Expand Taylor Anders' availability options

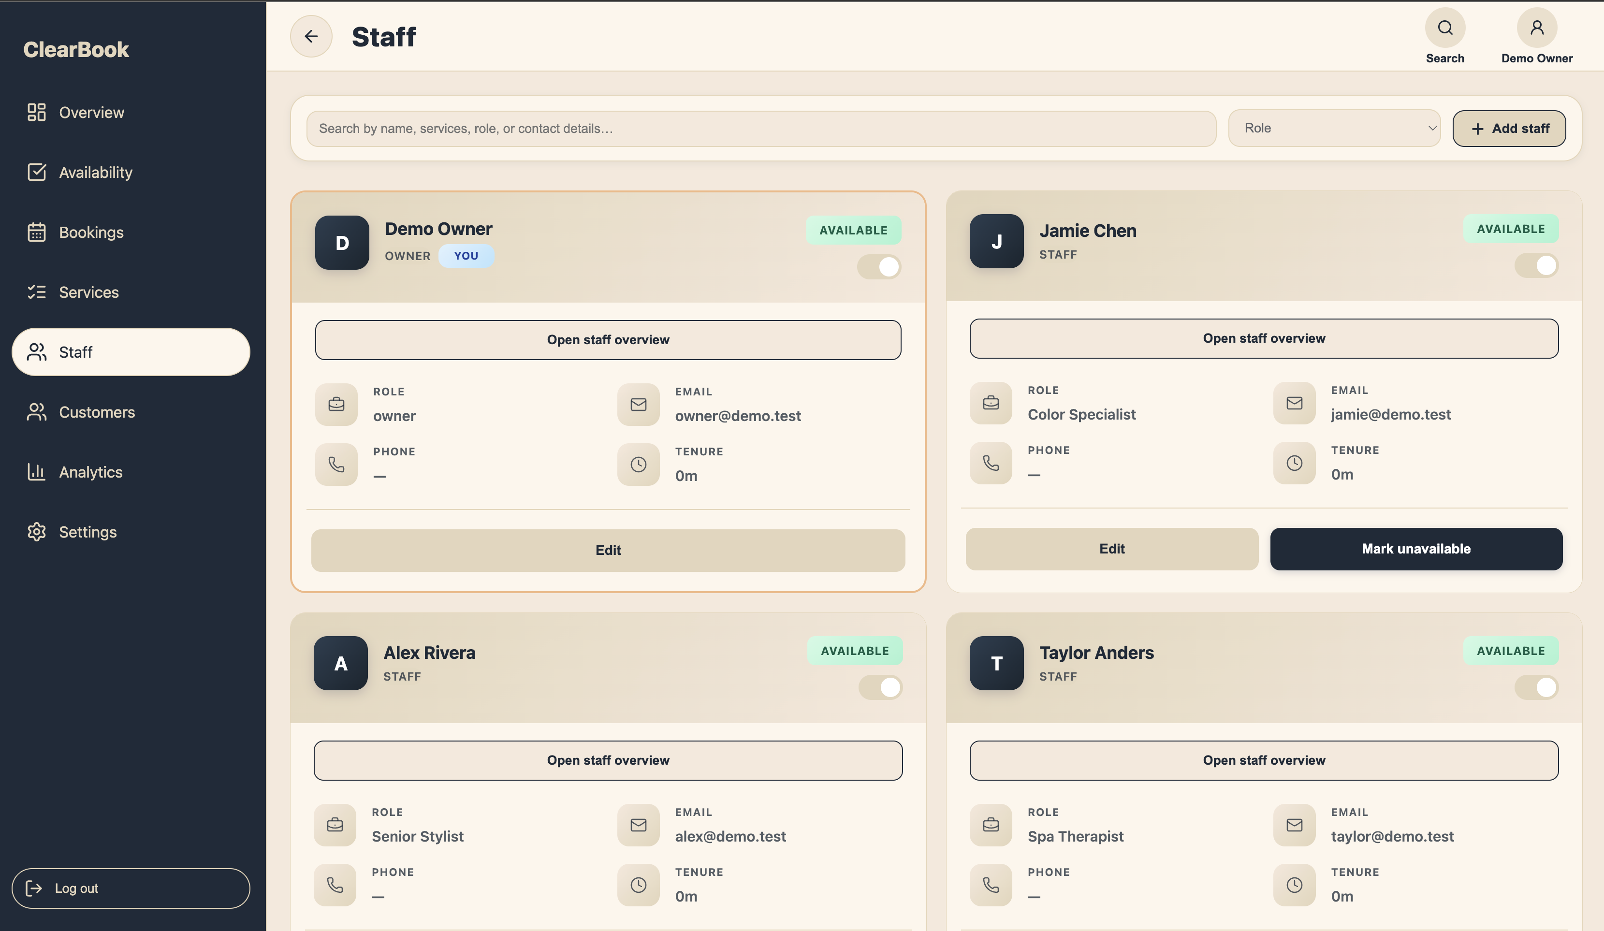click(x=1536, y=688)
